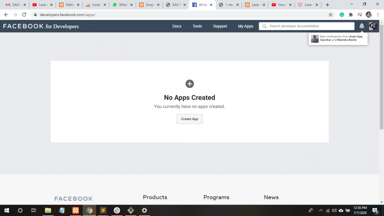Click the News footer heading
Screen dimensions: 384x216
(271, 197)
